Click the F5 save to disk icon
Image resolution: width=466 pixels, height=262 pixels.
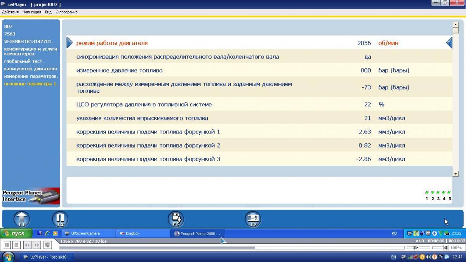point(176,219)
